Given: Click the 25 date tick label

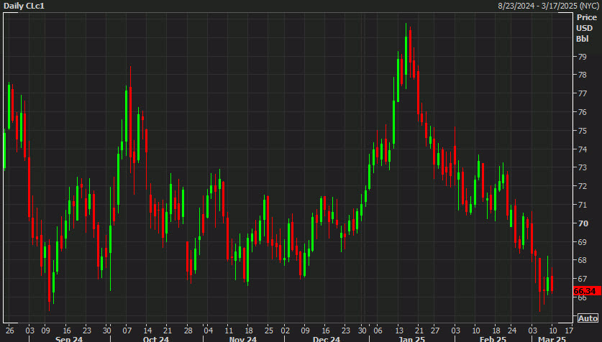Looking at the screenshot, I should 269,330.
